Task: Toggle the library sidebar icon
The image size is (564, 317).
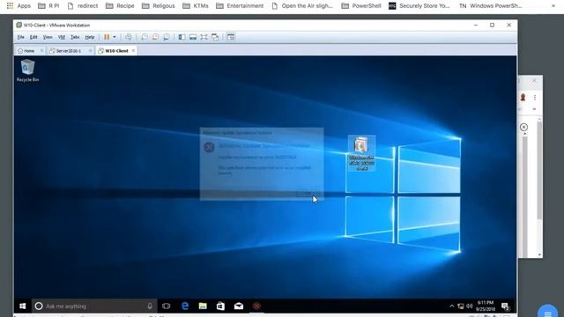Action: (x=182, y=37)
